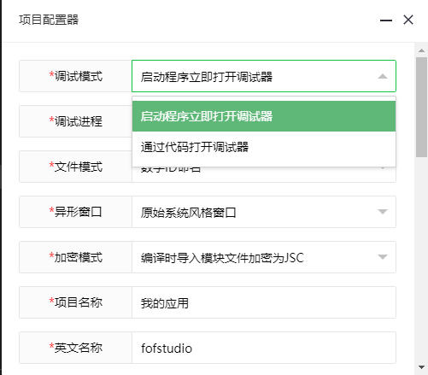The width and height of the screenshot is (428, 375).
Task: Click the 项目名称 input field
Action: pyautogui.click(x=264, y=302)
